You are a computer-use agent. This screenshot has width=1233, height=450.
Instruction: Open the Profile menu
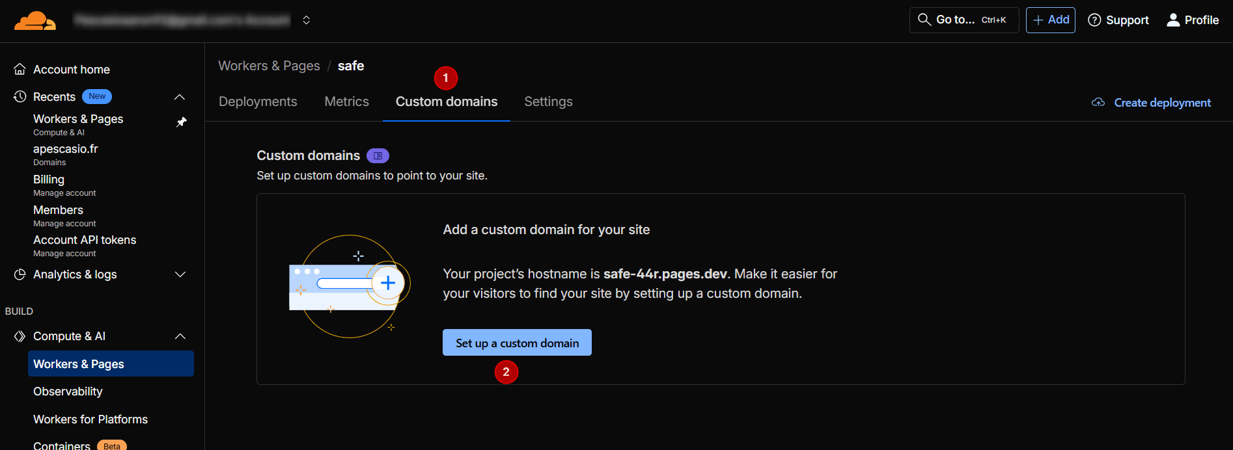[1192, 20]
